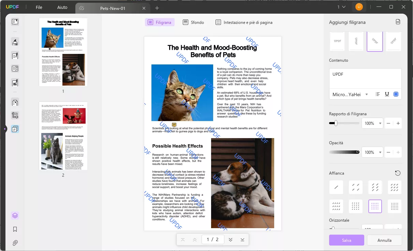Select the Filigrana tool tab
Image resolution: width=413 pixels, height=251 pixels.
(160, 22)
